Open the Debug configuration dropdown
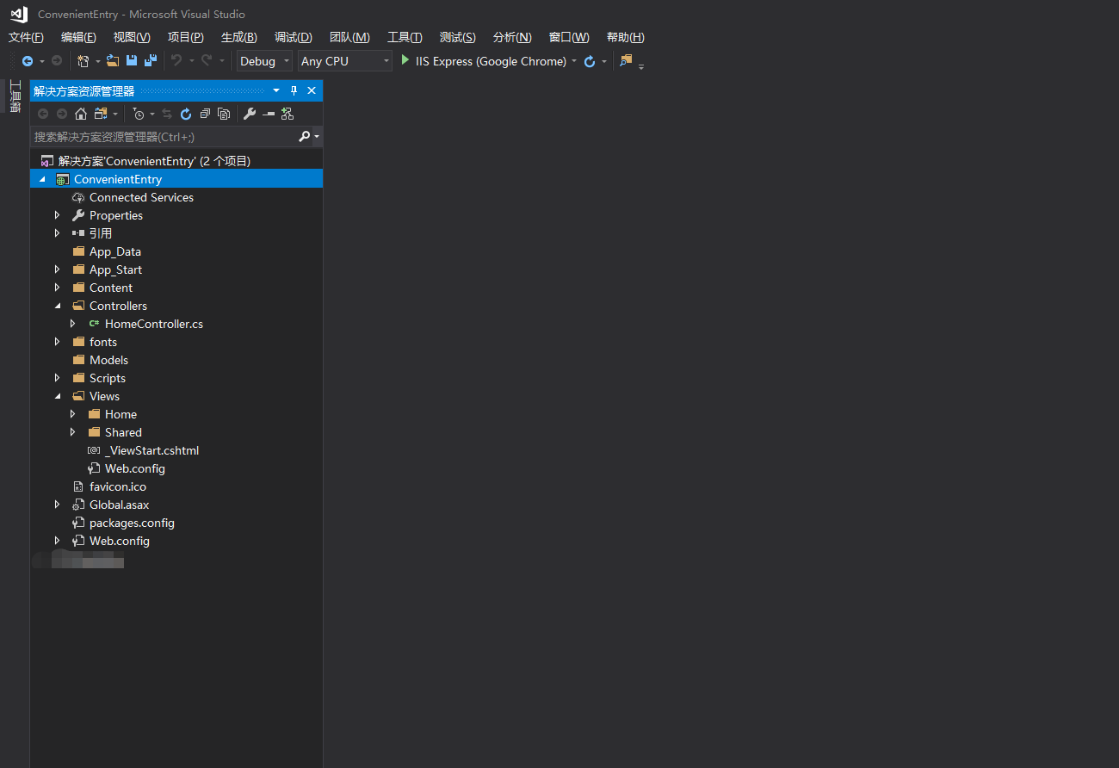Image resolution: width=1119 pixels, height=768 pixels. [264, 61]
